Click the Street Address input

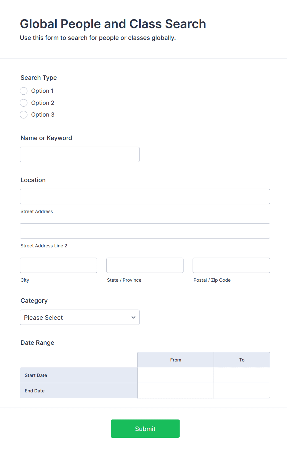pyautogui.click(x=145, y=196)
